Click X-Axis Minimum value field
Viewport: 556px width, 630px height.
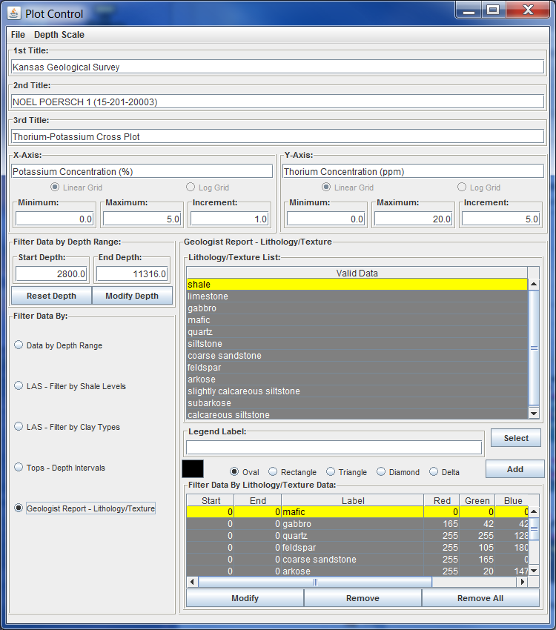(55, 219)
